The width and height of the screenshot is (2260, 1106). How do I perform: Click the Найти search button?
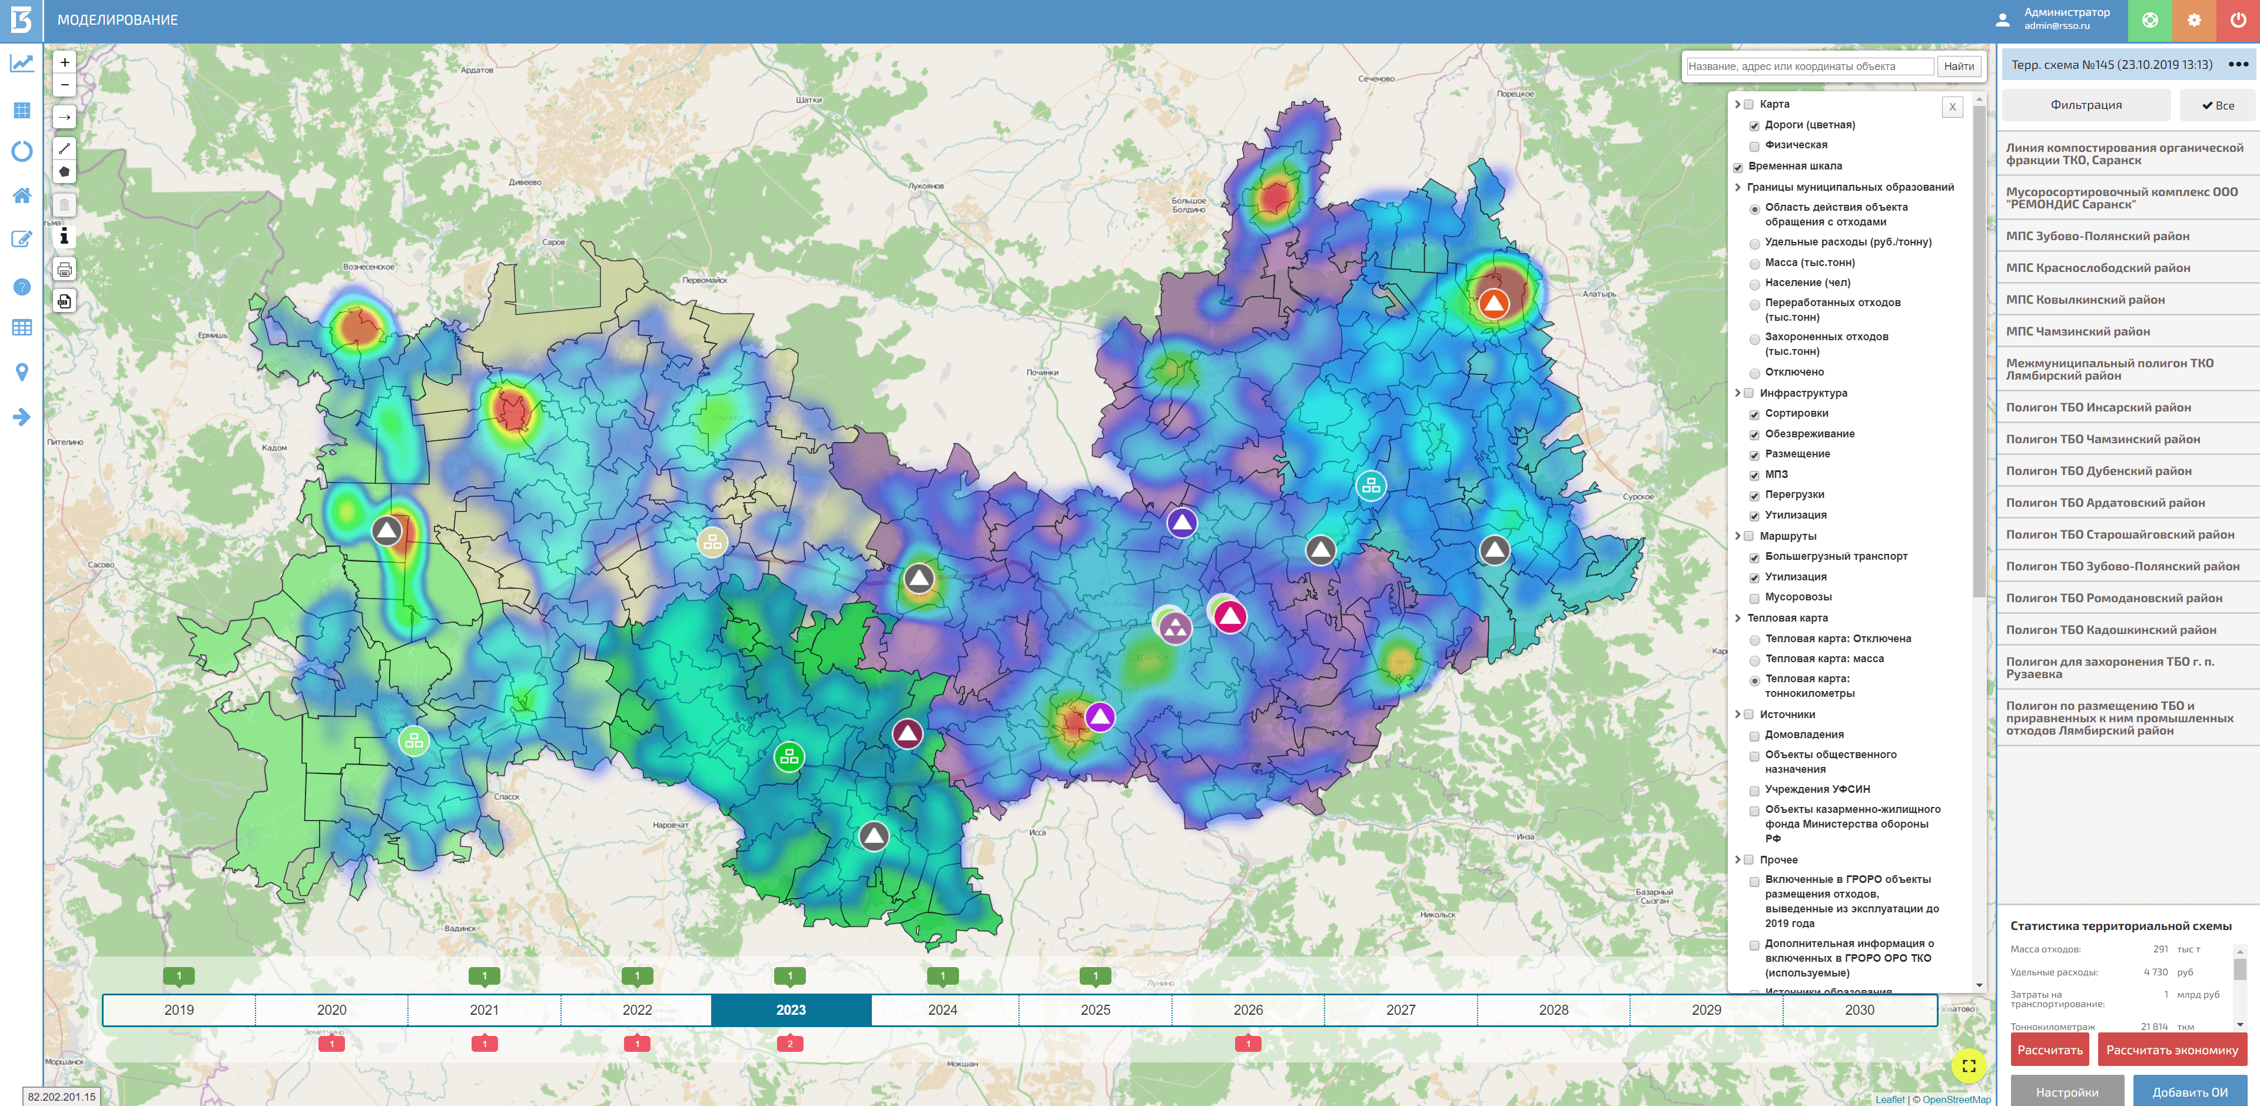(x=1958, y=67)
